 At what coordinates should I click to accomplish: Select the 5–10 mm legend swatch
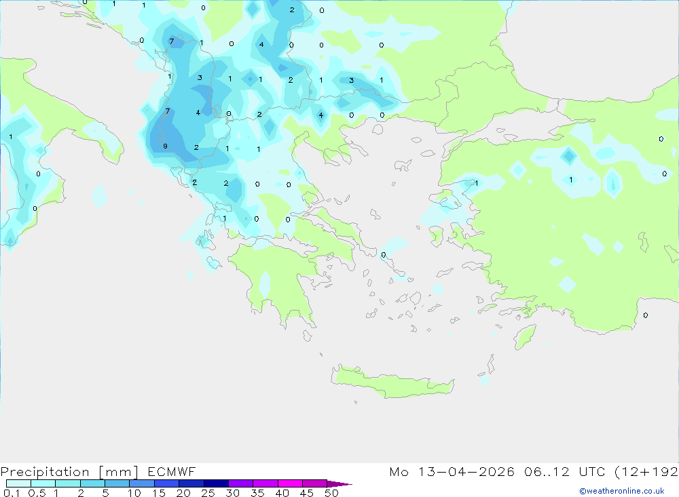click(x=117, y=483)
